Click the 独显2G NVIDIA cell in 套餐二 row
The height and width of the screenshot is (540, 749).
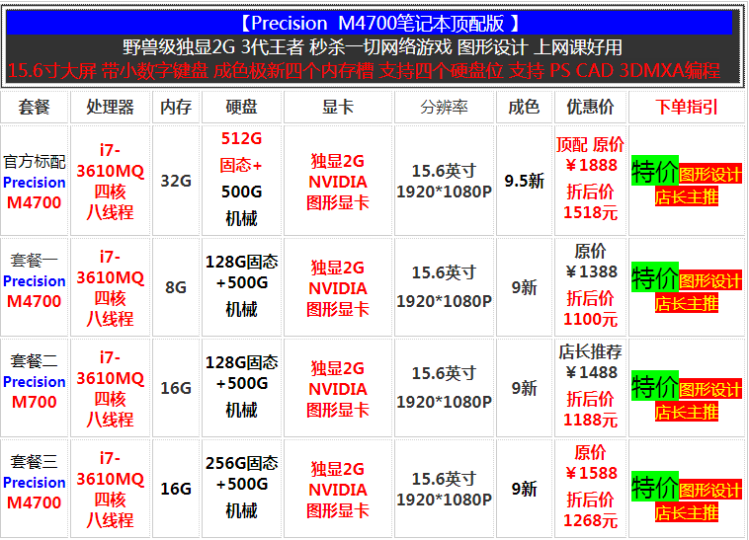point(338,389)
